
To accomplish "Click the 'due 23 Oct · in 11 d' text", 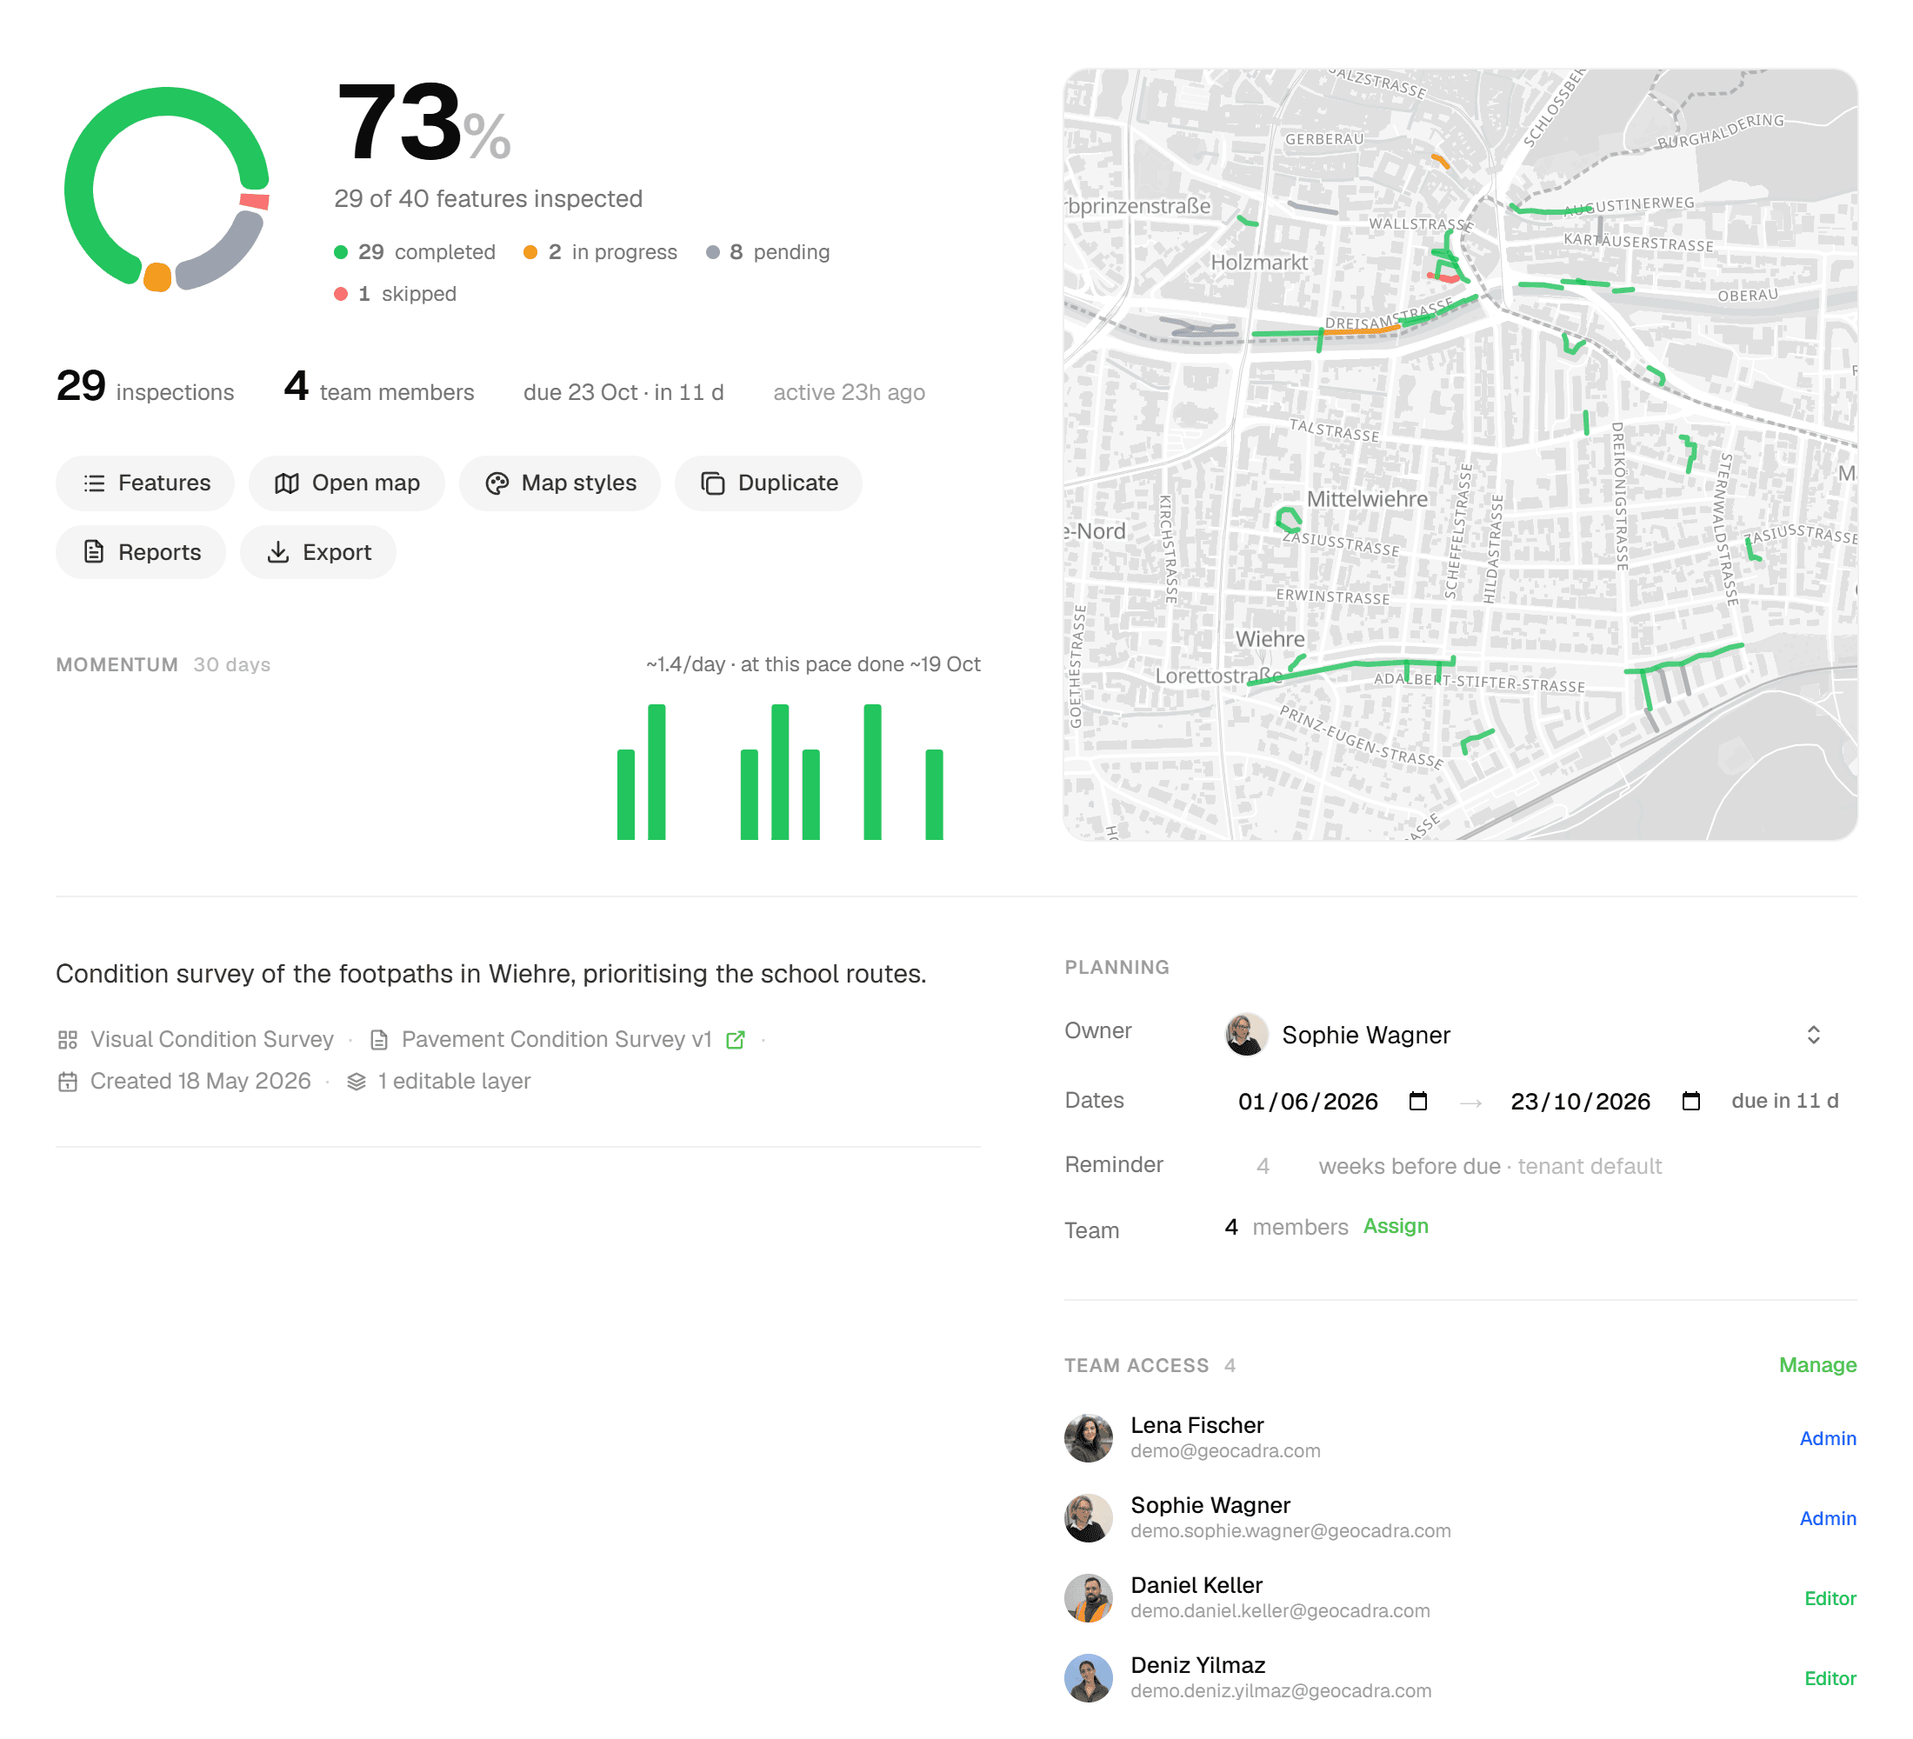I will (623, 393).
